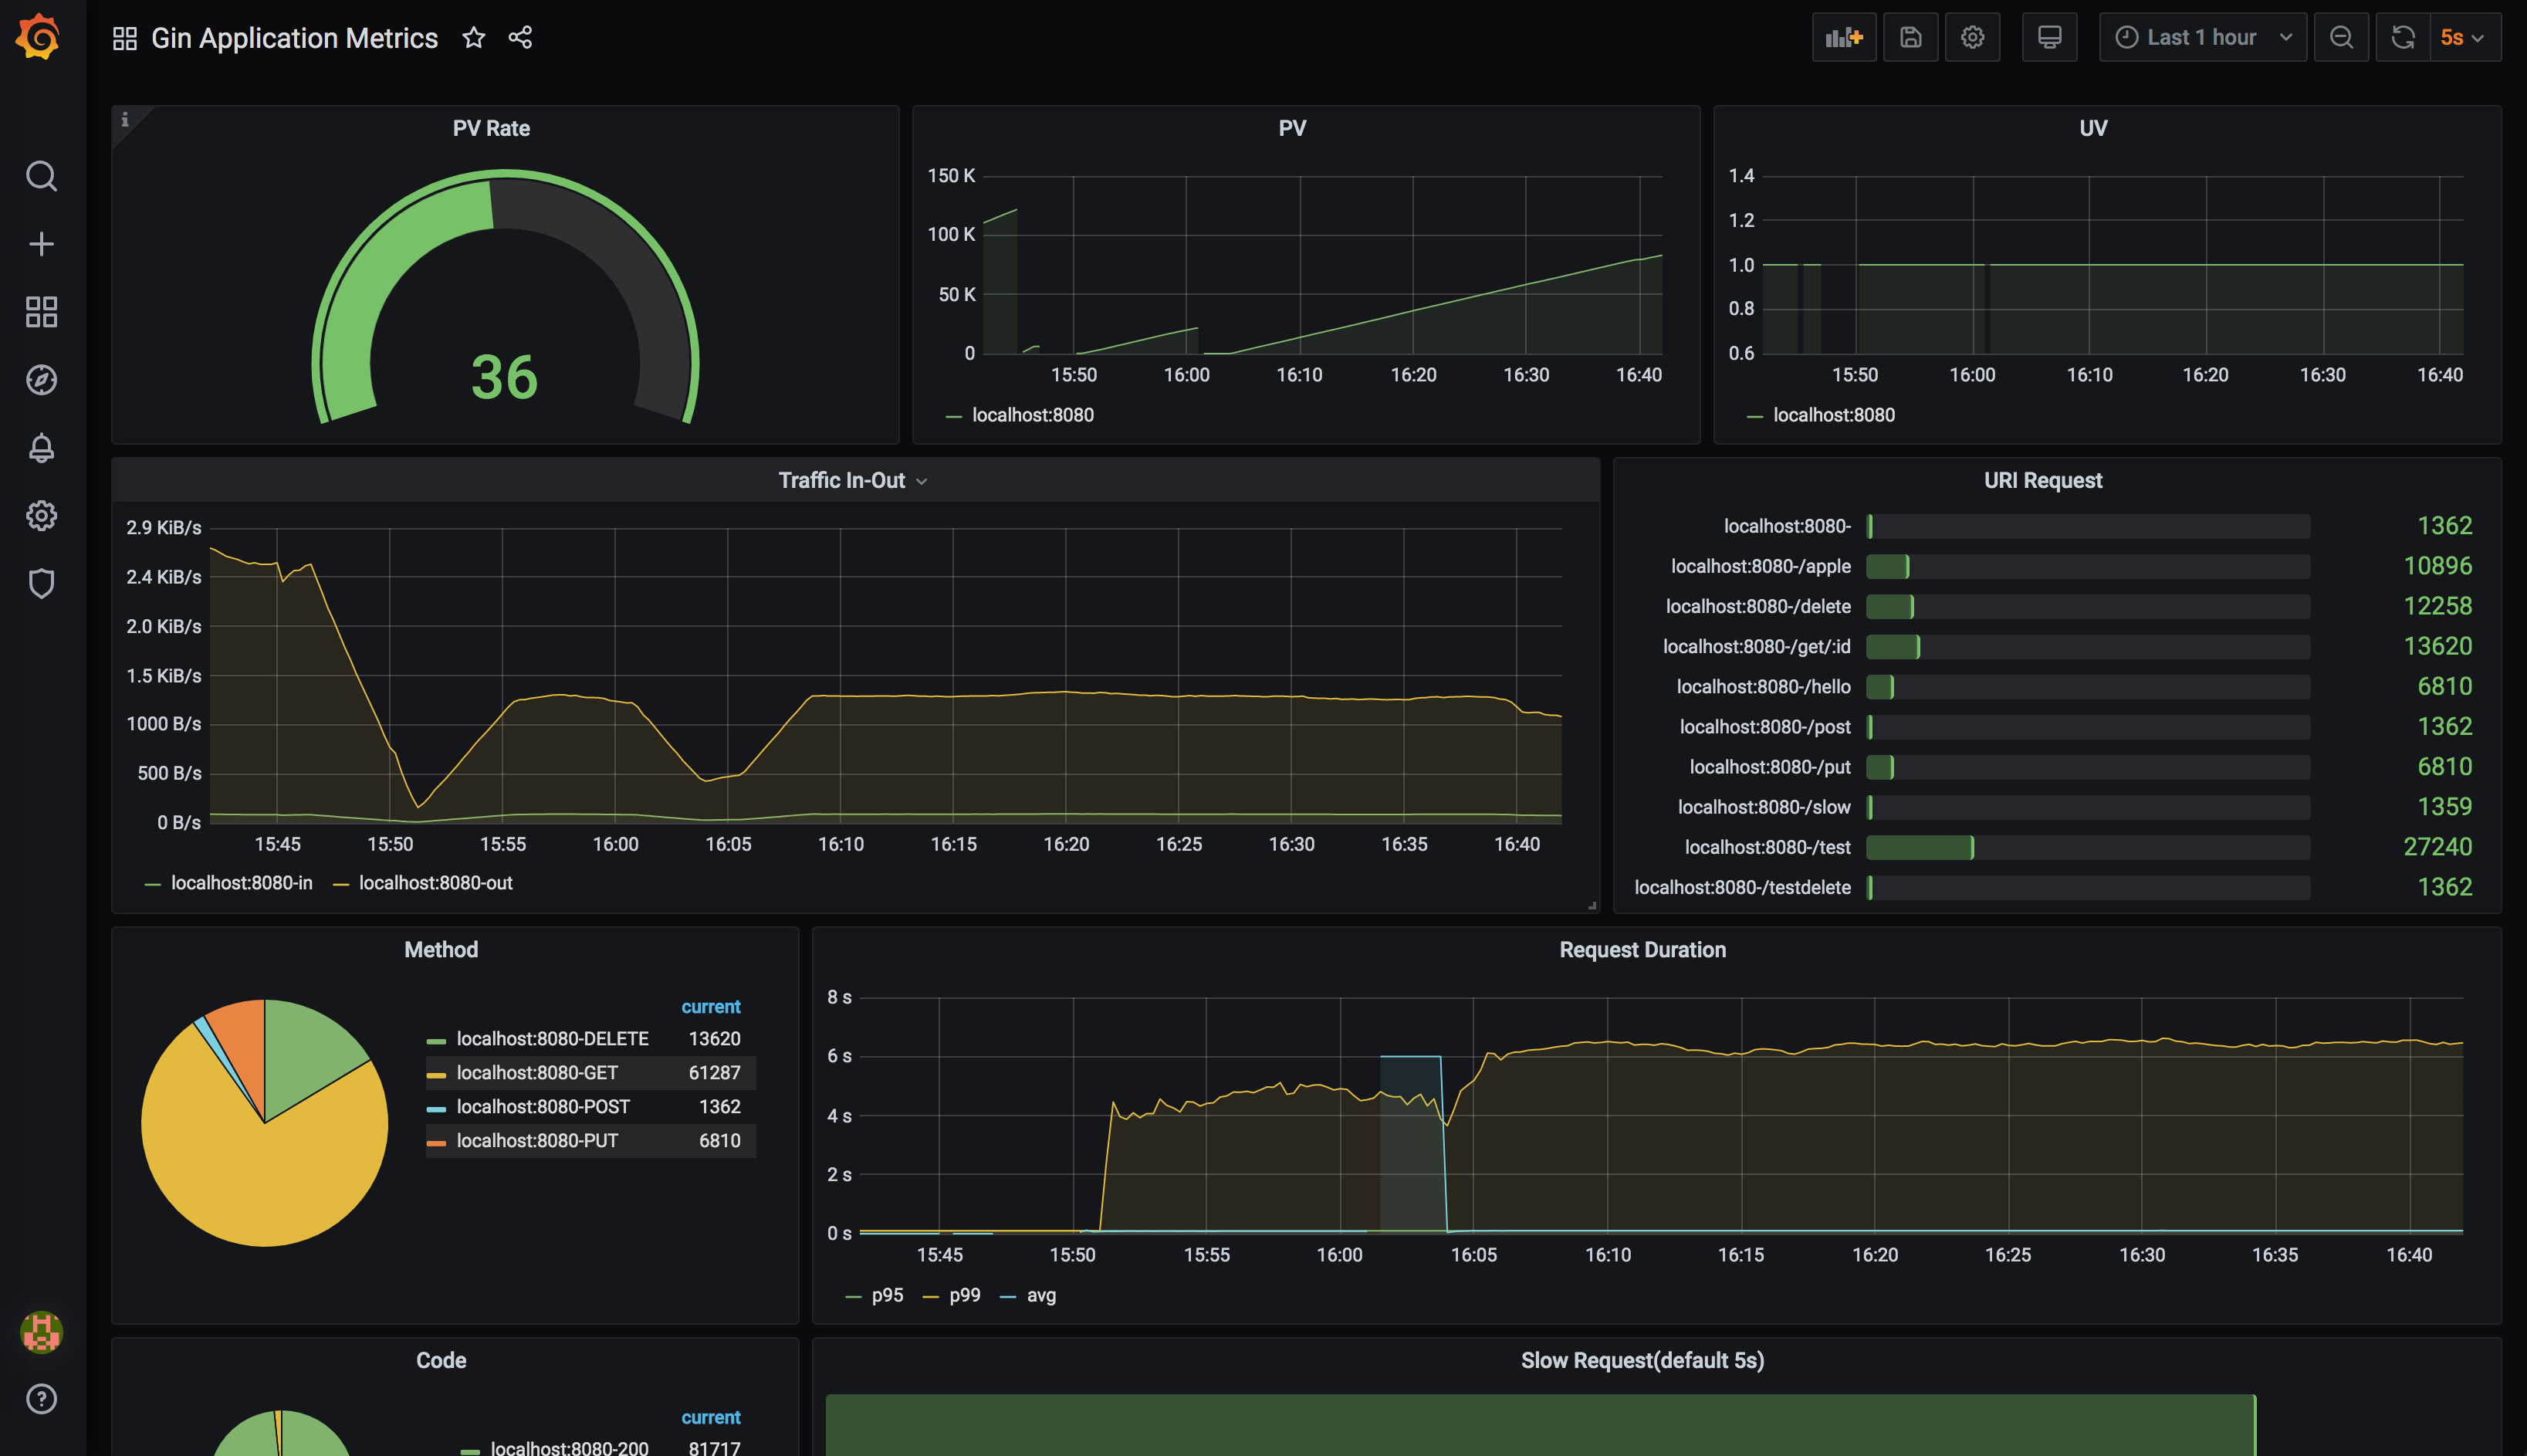This screenshot has height=1456, width=2527.
Task: Open dashboard settings gear
Action: click(1972, 37)
